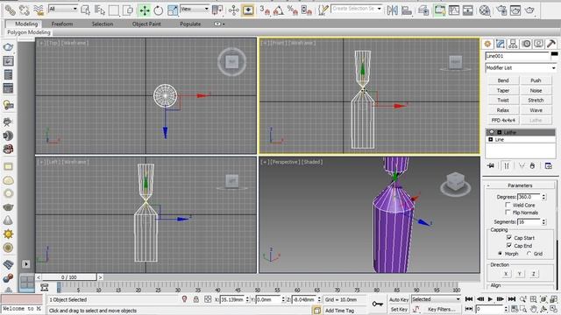
Task: Expand the Line entry in modifier stack
Action: (491, 140)
